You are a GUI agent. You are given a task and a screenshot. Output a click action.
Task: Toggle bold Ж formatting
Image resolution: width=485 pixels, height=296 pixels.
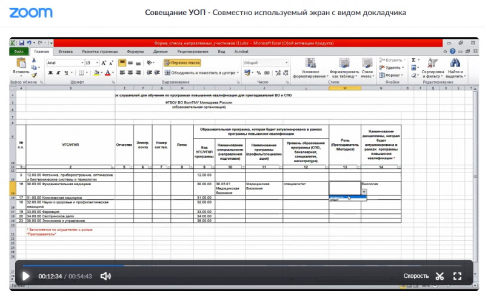(x=50, y=73)
